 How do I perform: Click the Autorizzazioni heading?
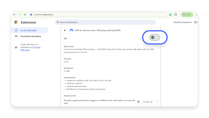click(x=70, y=77)
